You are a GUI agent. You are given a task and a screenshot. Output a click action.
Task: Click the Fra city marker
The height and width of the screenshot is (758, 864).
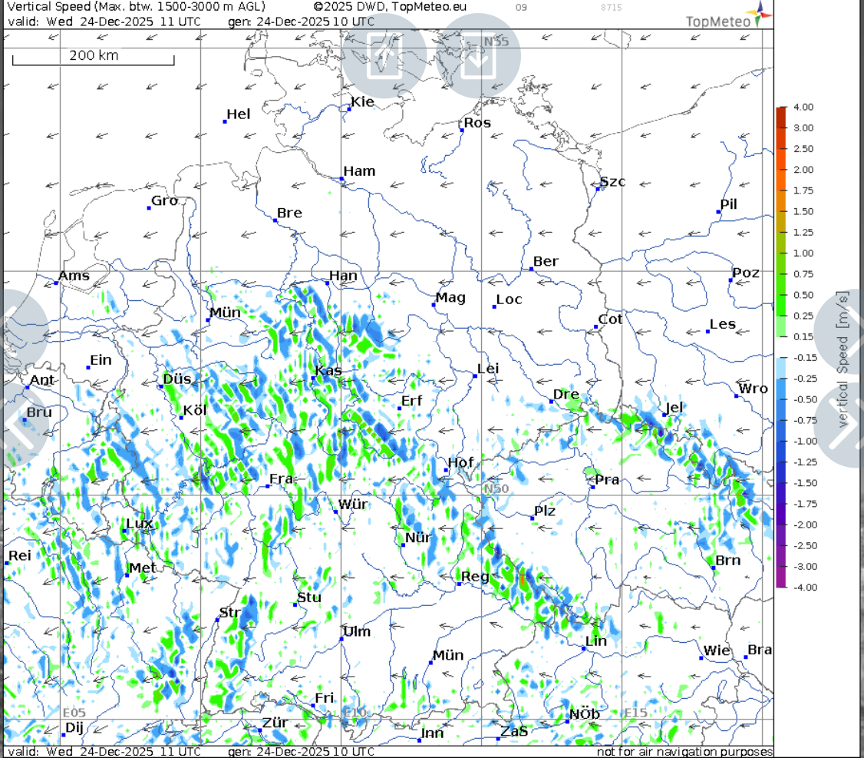coord(269,486)
